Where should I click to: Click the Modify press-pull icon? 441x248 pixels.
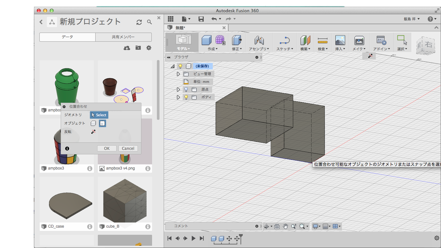pos(237,40)
